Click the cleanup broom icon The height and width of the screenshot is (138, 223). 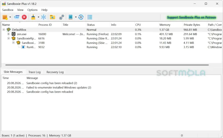pos(33,17)
